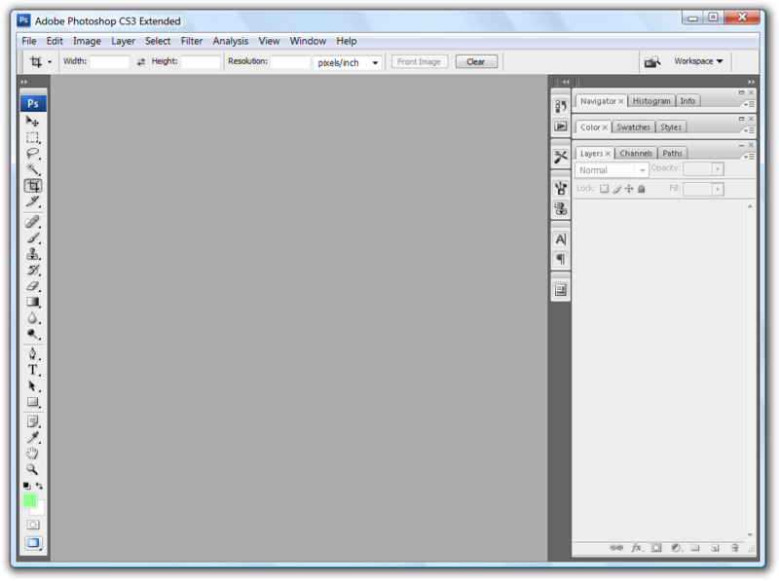779x581 pixels.
Task: Open the Filter menu
Action: coord(192,41)
